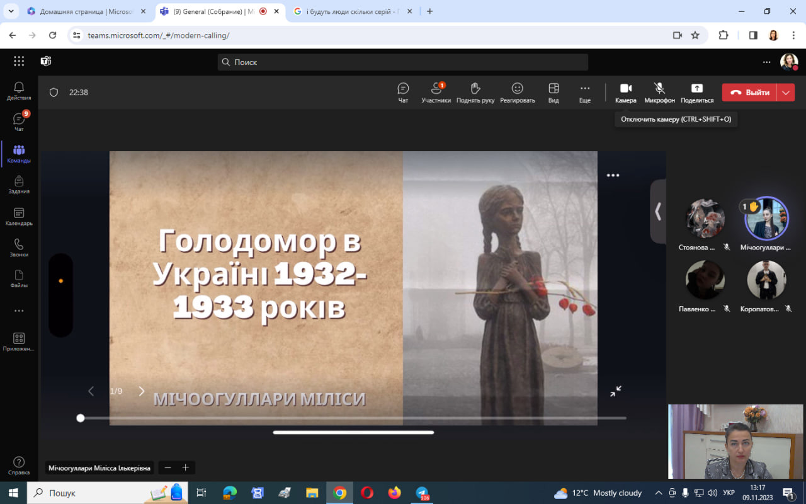806x504 pixels.
Task: Open Opera browser from the taskbar
Action: click(x=367, y=493)
